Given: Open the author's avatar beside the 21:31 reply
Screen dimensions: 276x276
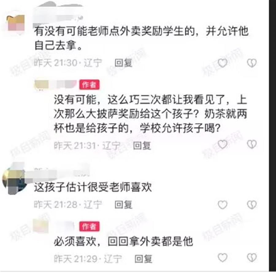Looking at the screenshot, I should click(41, 85).
